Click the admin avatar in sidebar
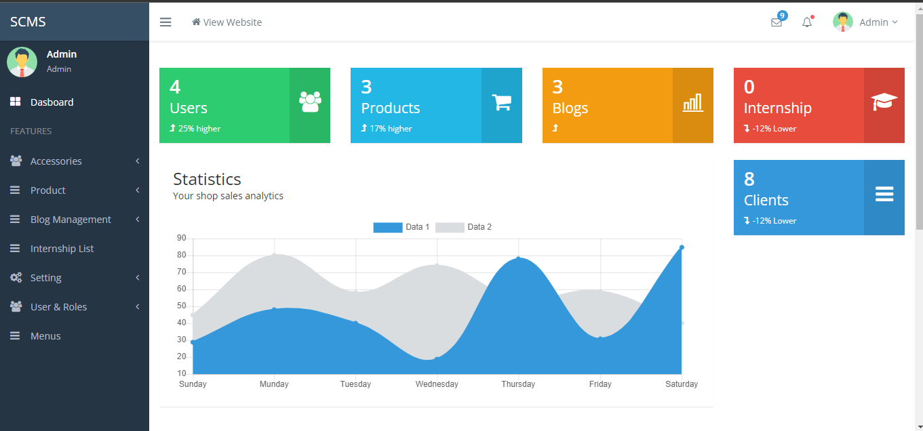This screenshot has height=431, width=923. (22, 62)
